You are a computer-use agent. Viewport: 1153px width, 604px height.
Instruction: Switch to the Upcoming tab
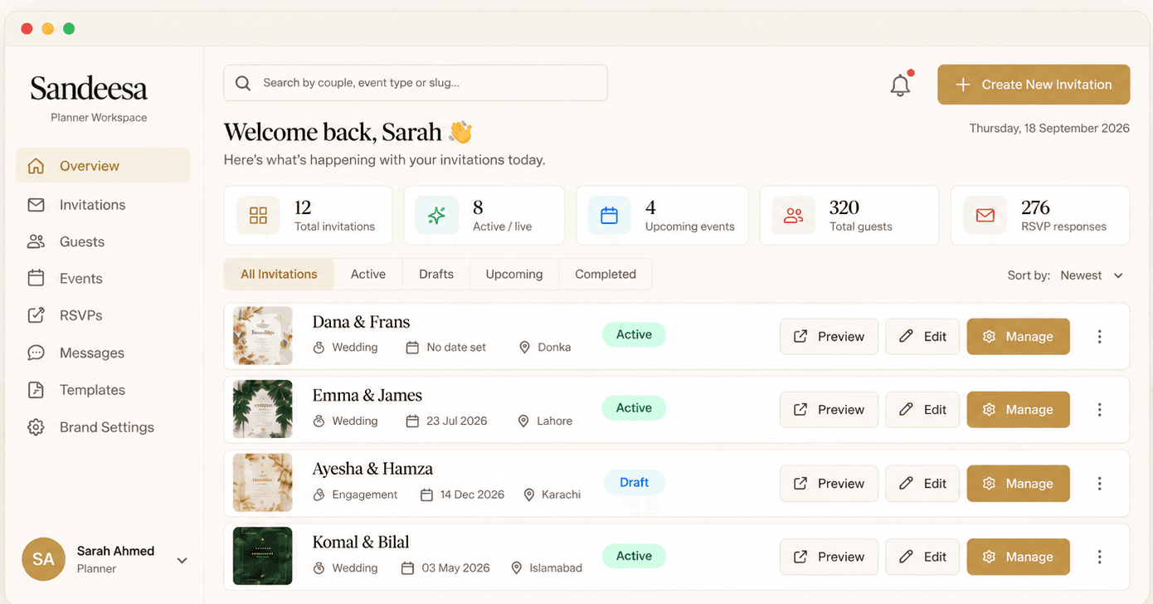[514, 275]
